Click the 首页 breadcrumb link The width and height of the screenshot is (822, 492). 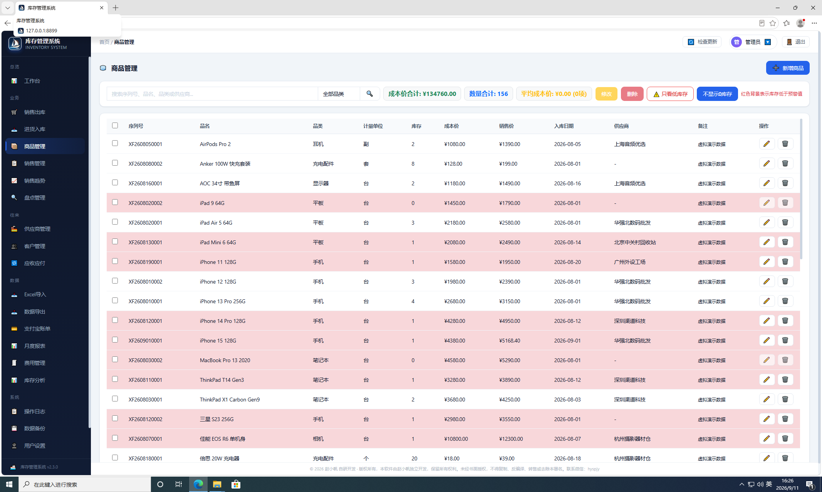tap(104, 42)
